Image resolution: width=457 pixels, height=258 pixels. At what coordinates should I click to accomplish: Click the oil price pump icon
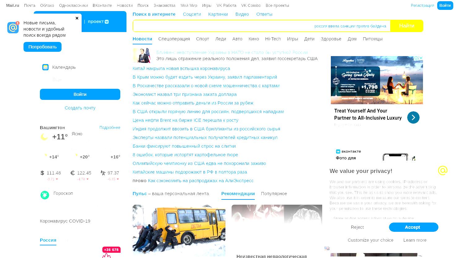point(103,173)
